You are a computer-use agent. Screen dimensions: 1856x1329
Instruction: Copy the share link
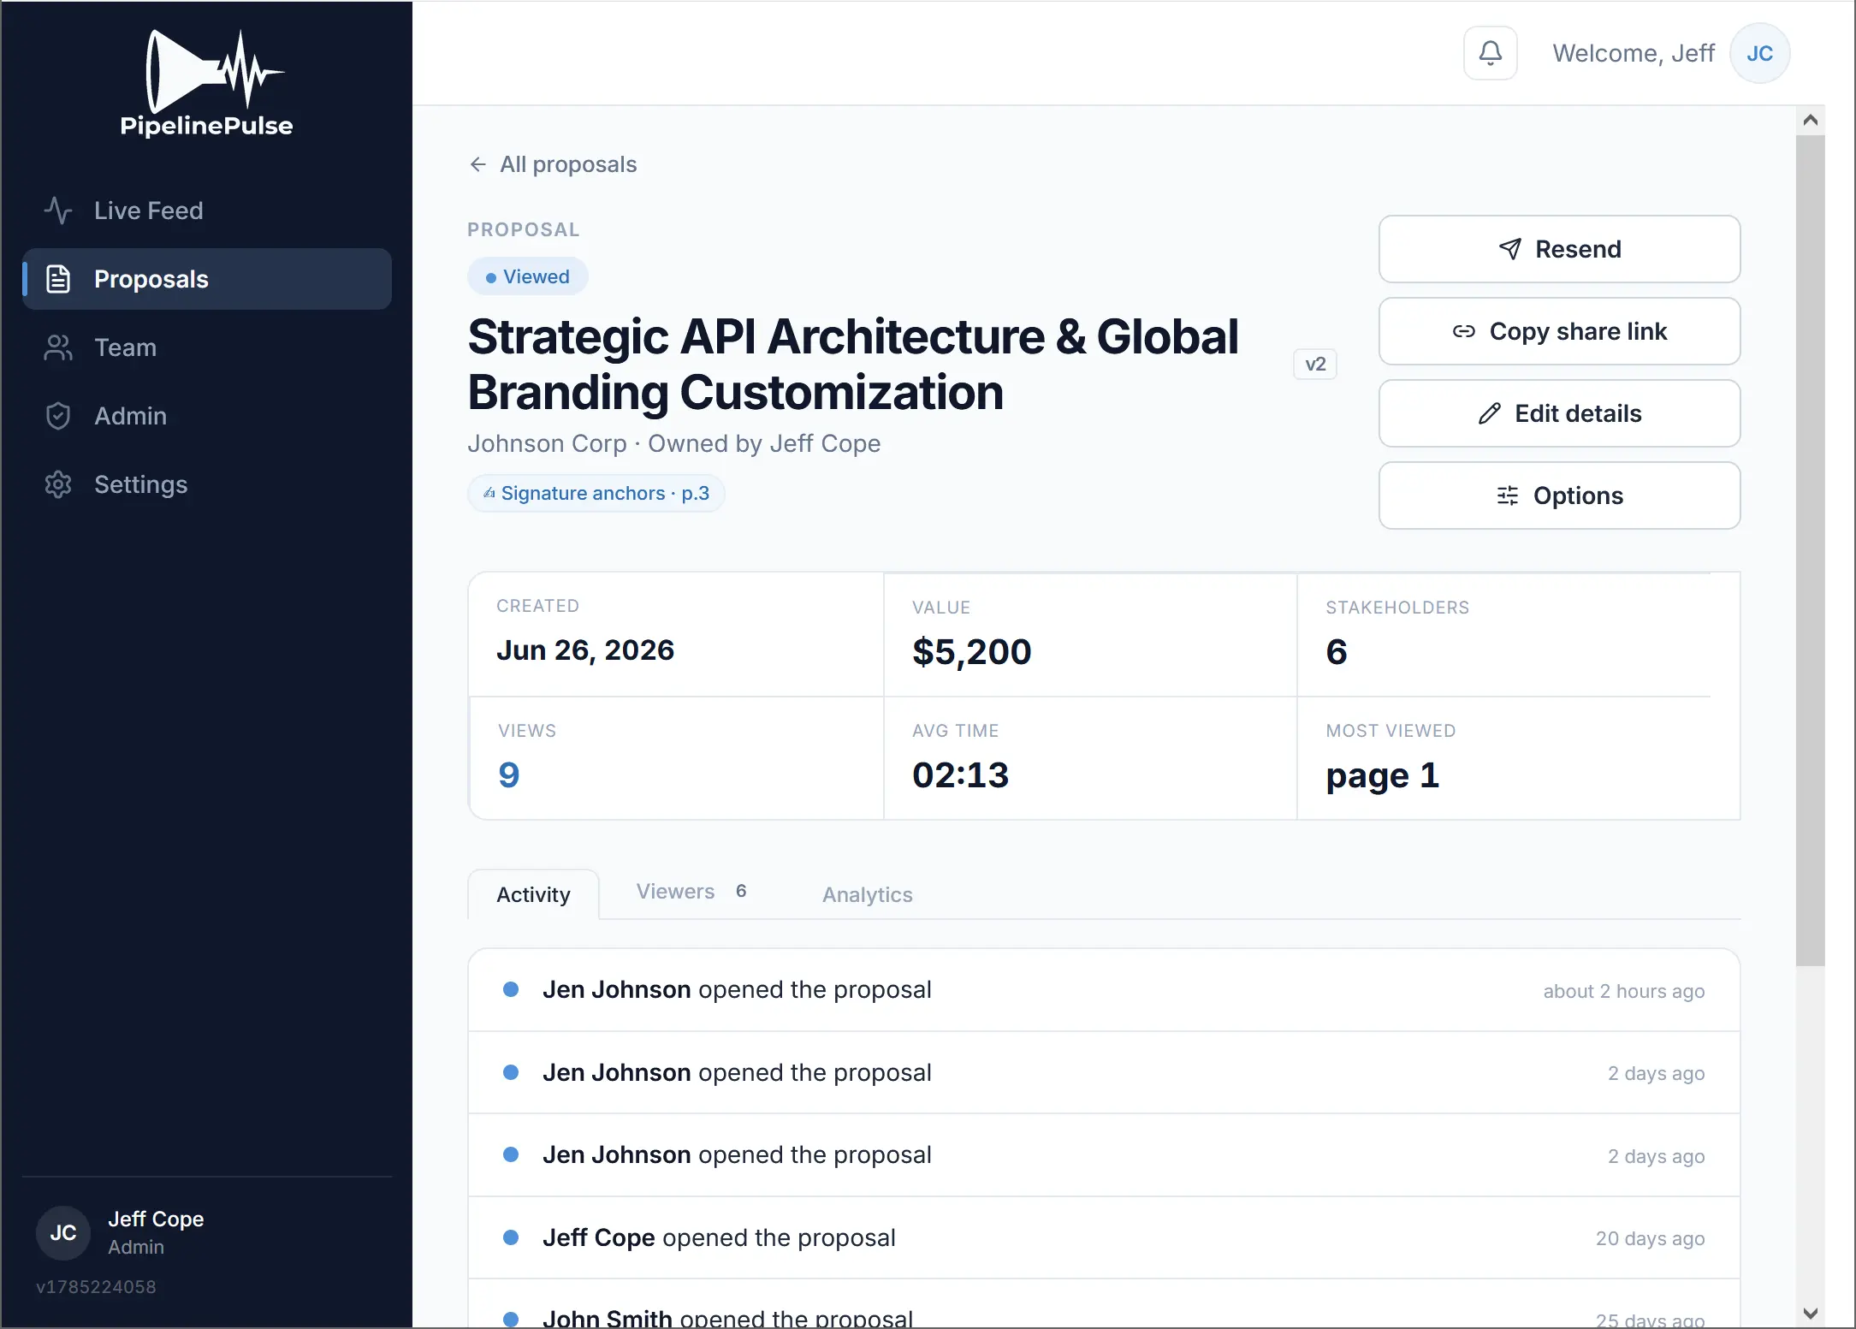coord(1559,331)
